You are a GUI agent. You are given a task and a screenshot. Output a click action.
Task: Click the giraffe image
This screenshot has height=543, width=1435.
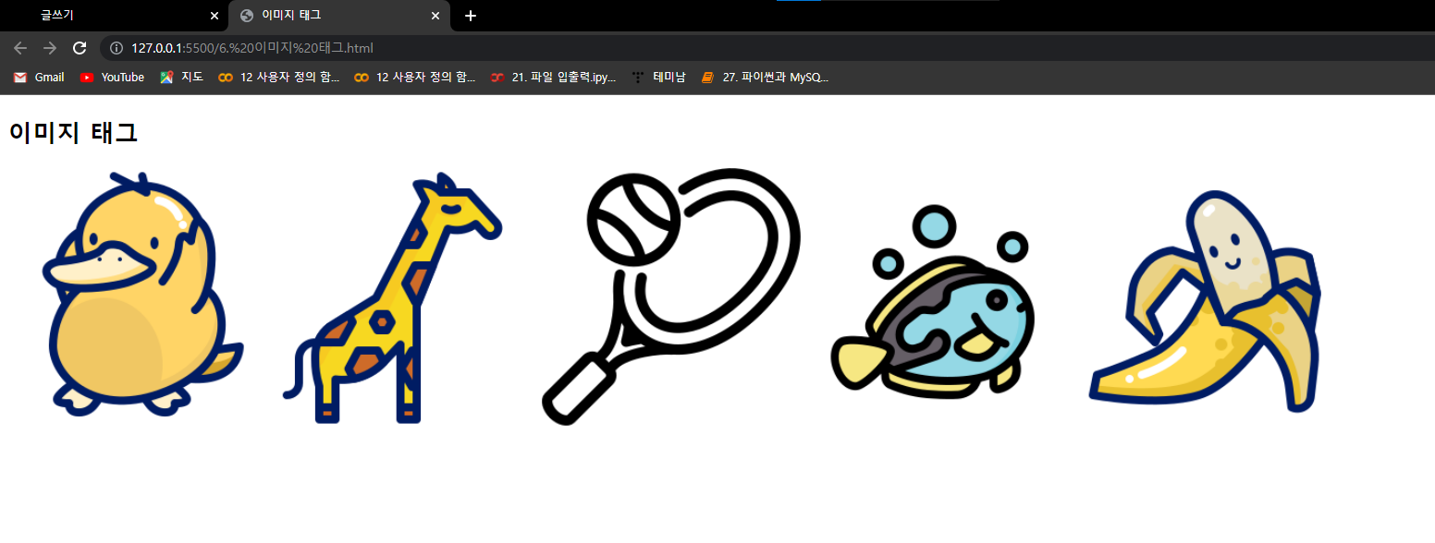392,297
